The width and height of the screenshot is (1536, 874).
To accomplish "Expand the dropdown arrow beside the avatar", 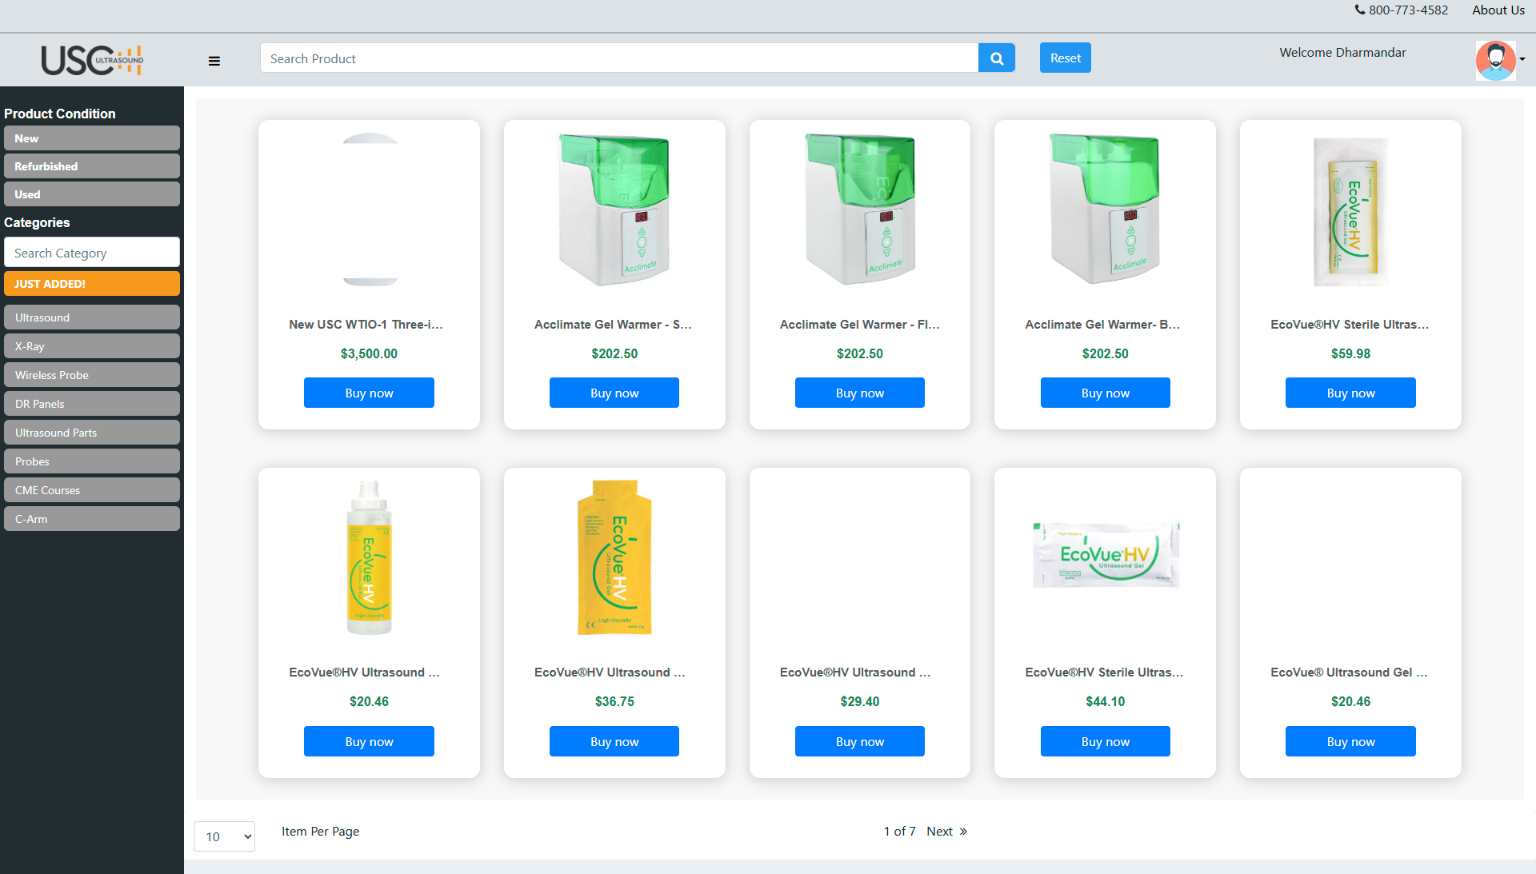I will point(1522,59).
